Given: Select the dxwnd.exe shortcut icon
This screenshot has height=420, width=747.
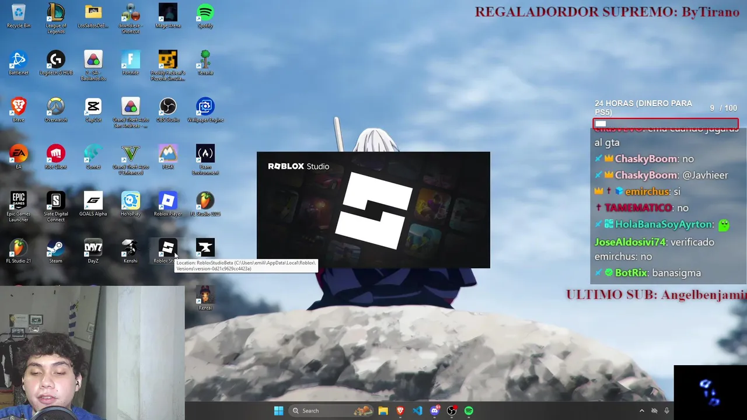Looking at the screenshot, I should [x=131, y=19].
